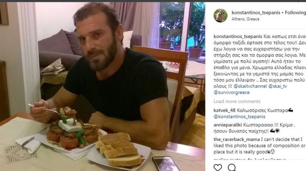
Task: Open the @survivorgreece mention
Action: click(231, 93)
